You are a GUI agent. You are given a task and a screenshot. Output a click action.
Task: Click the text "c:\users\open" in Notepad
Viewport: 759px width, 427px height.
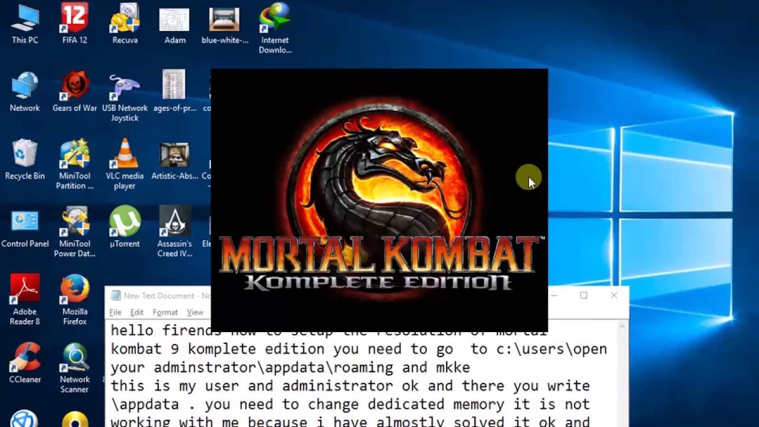click(x=552, y=349)
